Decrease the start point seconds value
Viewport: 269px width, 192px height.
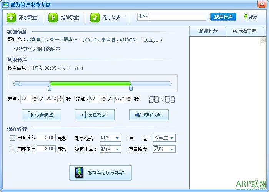(x=60, y=101)
